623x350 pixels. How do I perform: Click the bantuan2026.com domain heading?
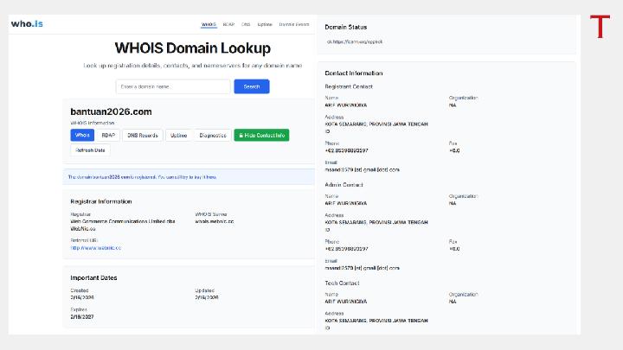(111, 111)
